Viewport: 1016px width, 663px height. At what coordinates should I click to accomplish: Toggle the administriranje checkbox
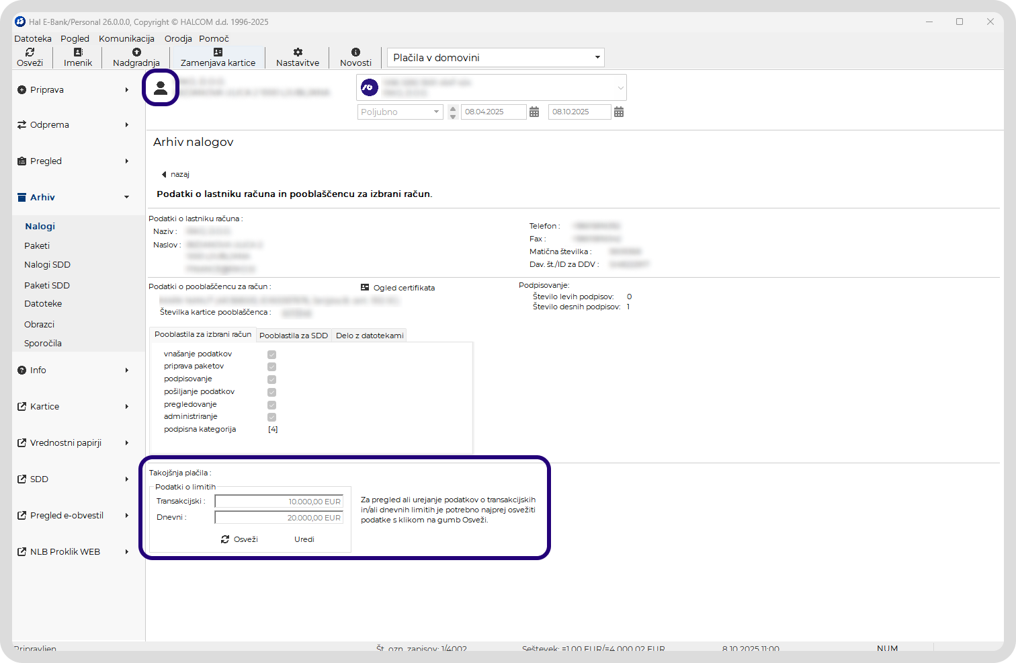point(271,417)
